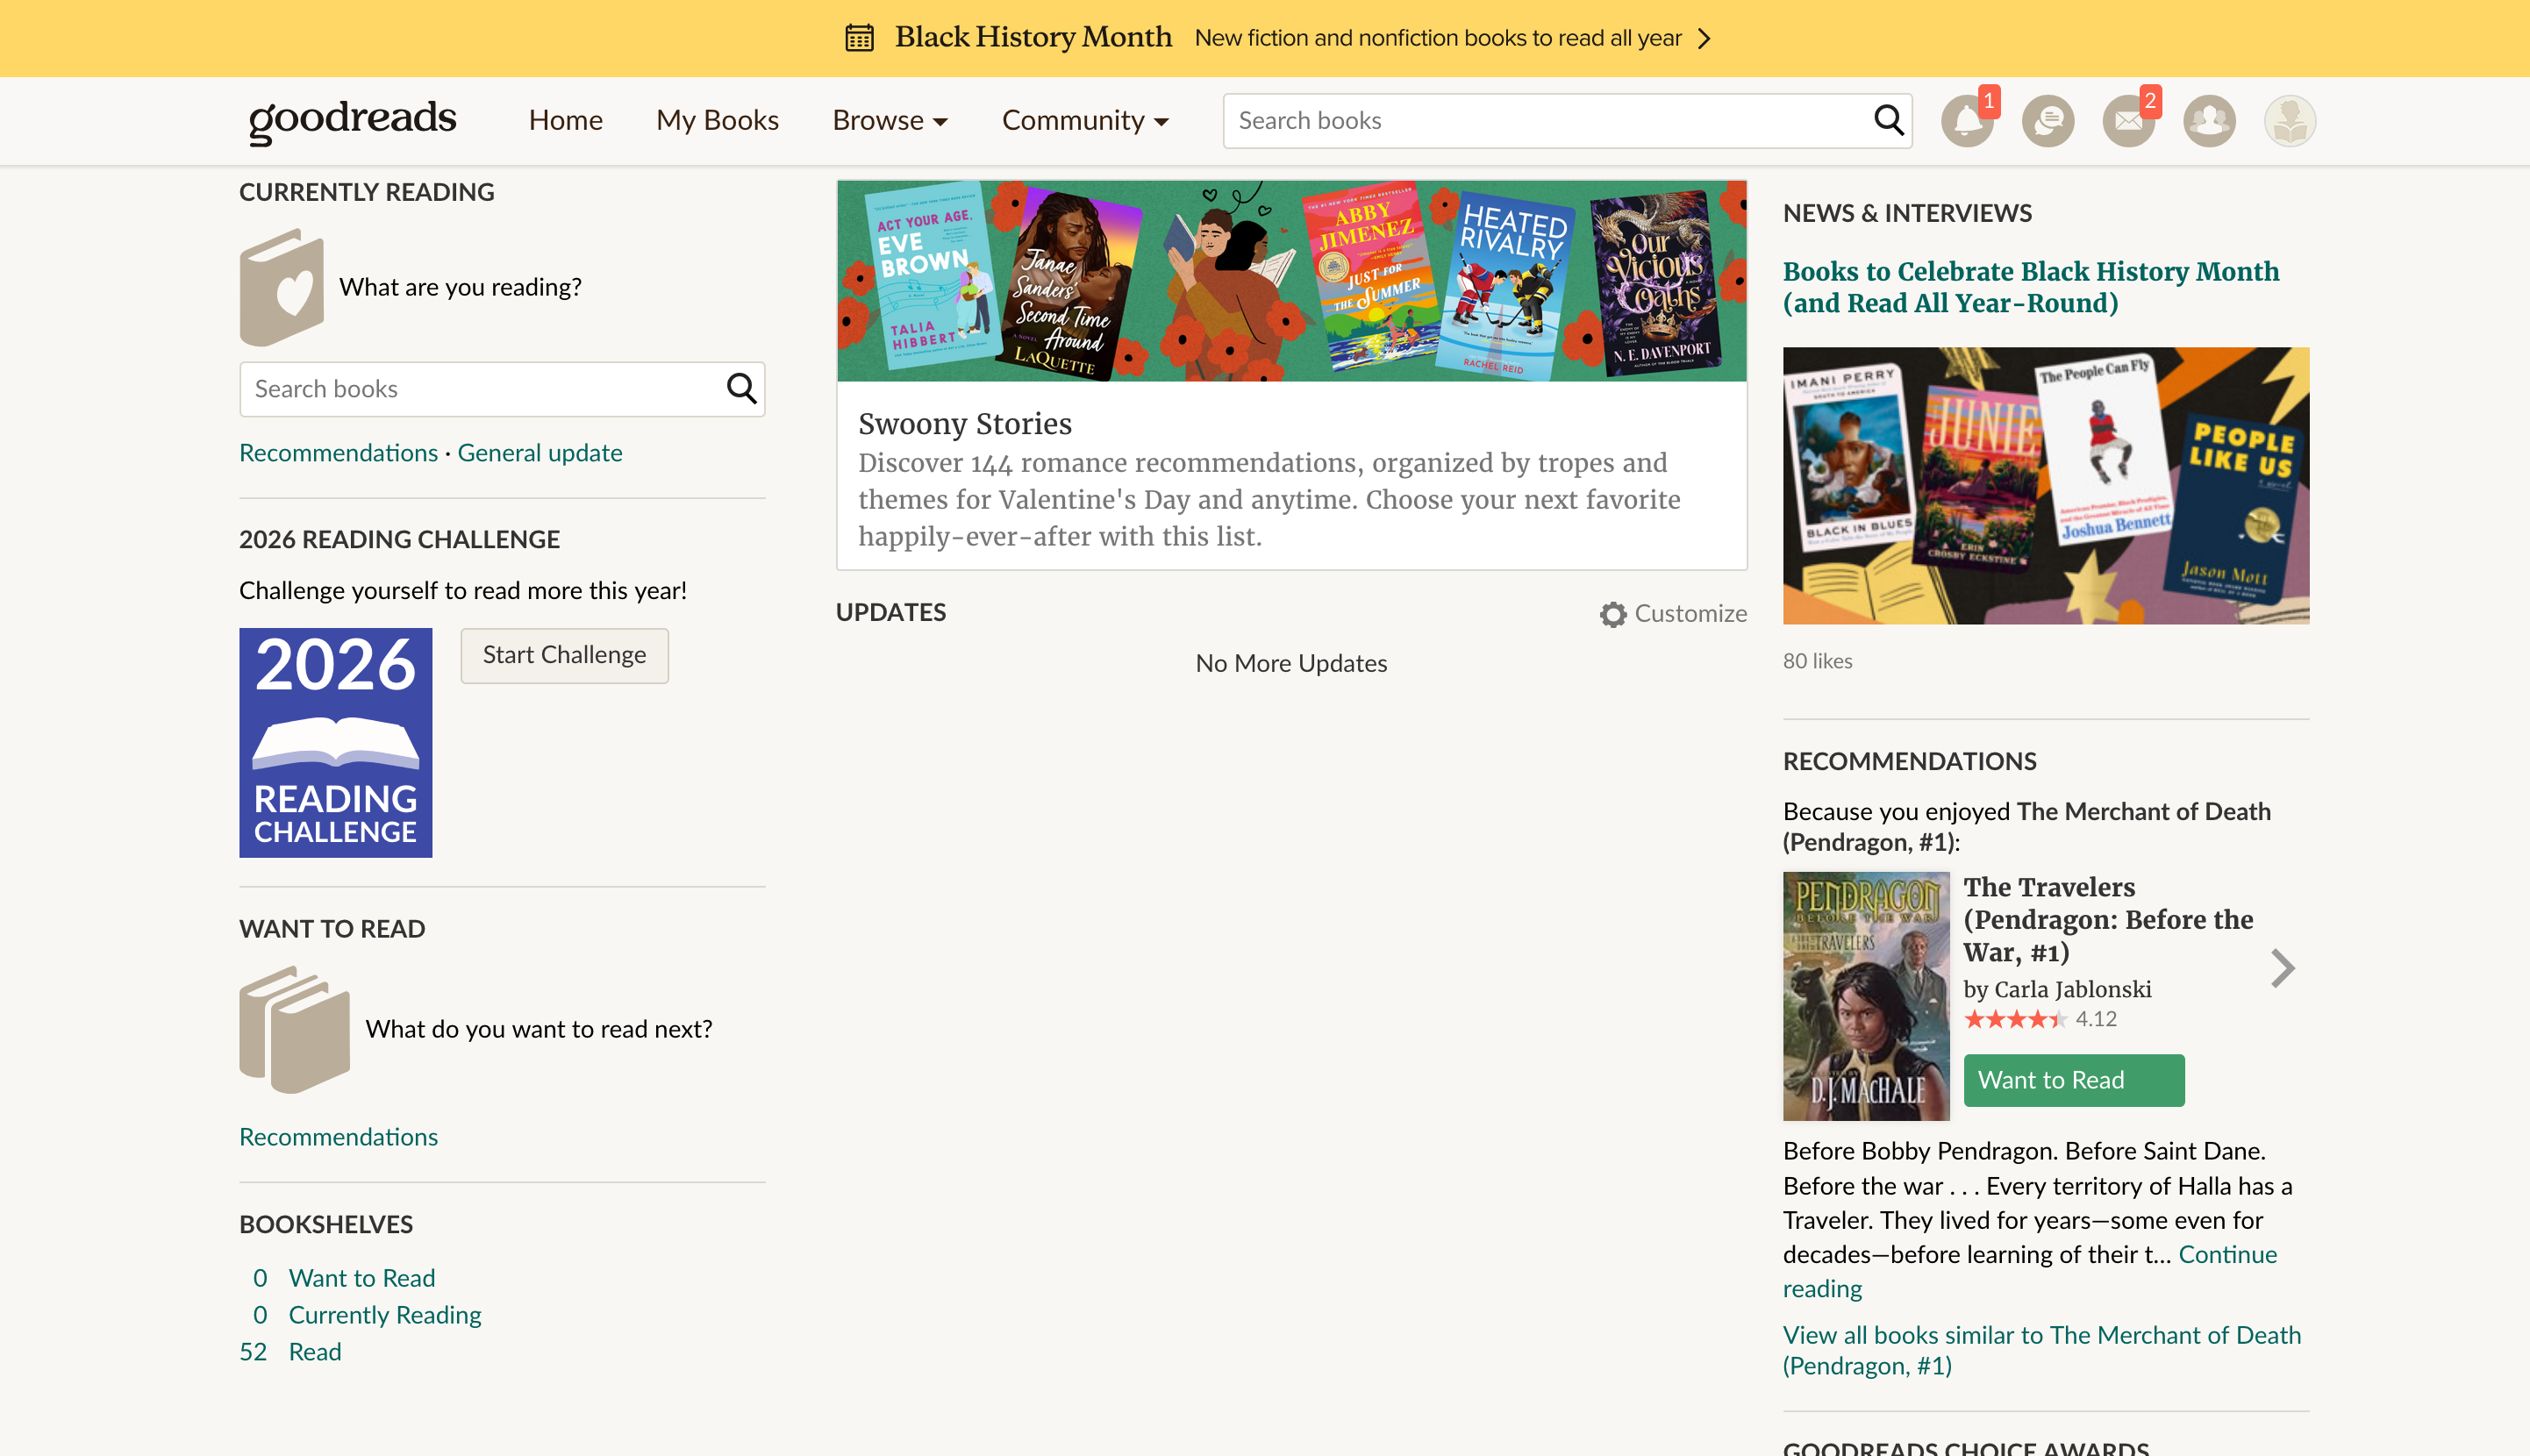Open the Black History Month banner arrow
The image size is (2530, 1456).
click(x=1705, y=38)
